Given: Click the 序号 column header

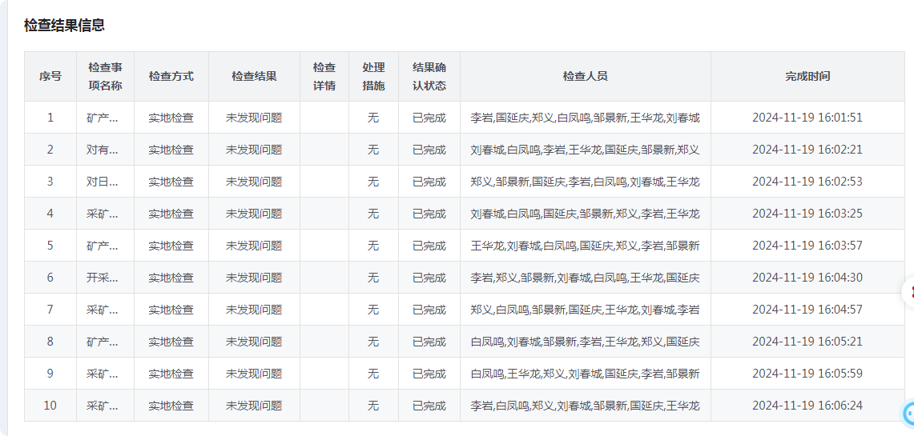Looking at the screenshot, I should 50,76.
